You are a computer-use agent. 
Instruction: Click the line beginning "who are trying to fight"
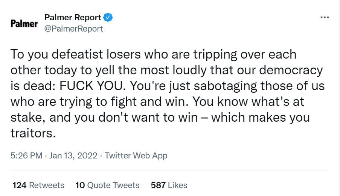click(x=157, y=102)
